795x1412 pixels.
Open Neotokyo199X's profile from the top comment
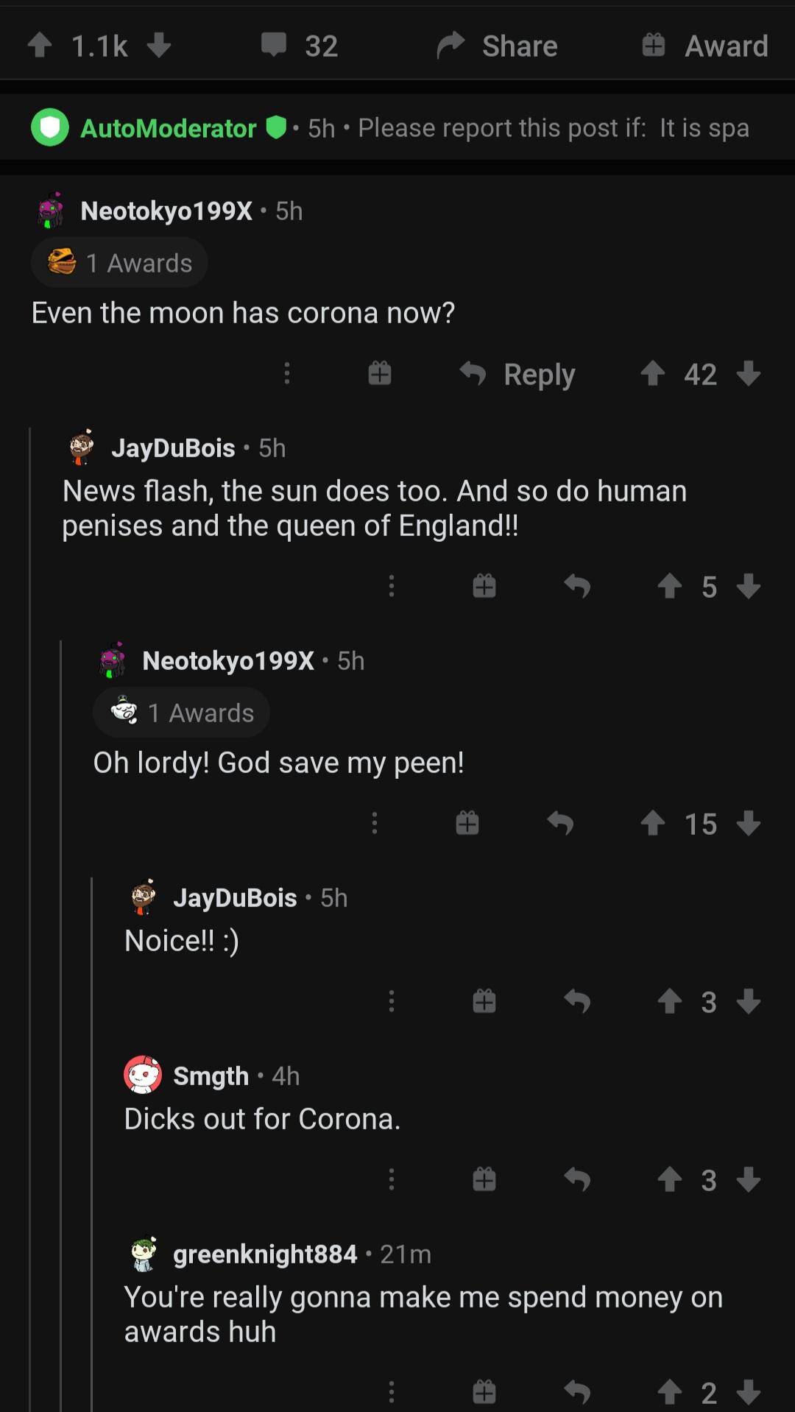point(166,211)
